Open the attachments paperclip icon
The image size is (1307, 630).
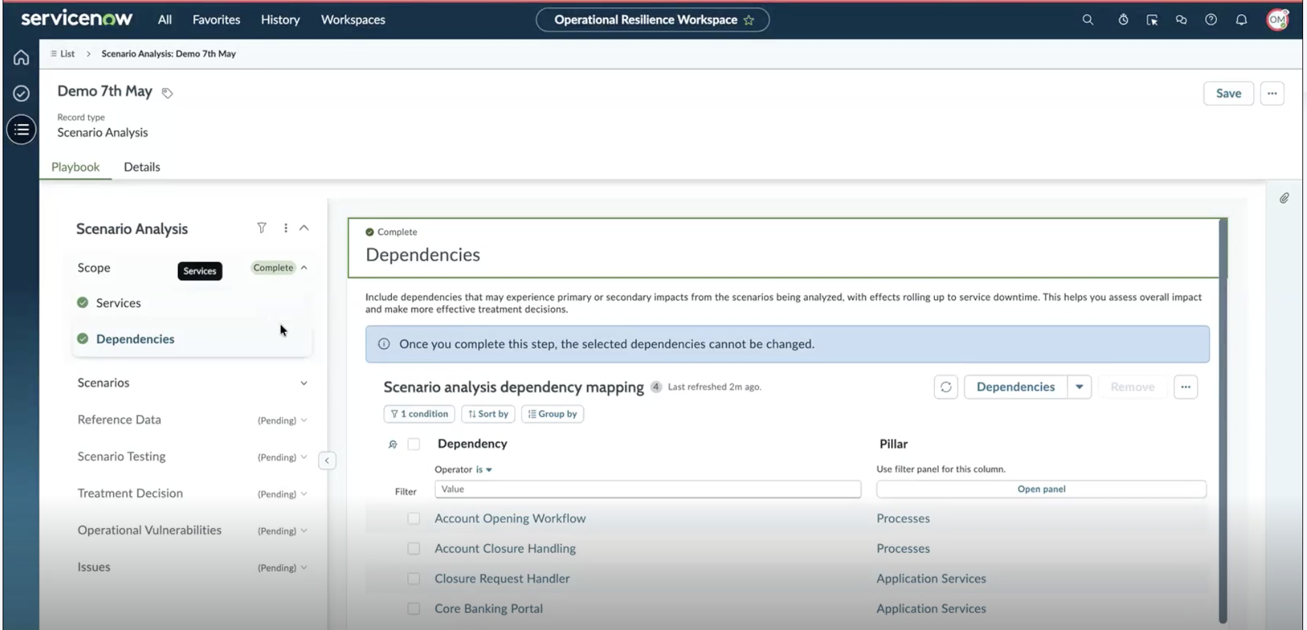1284,198
